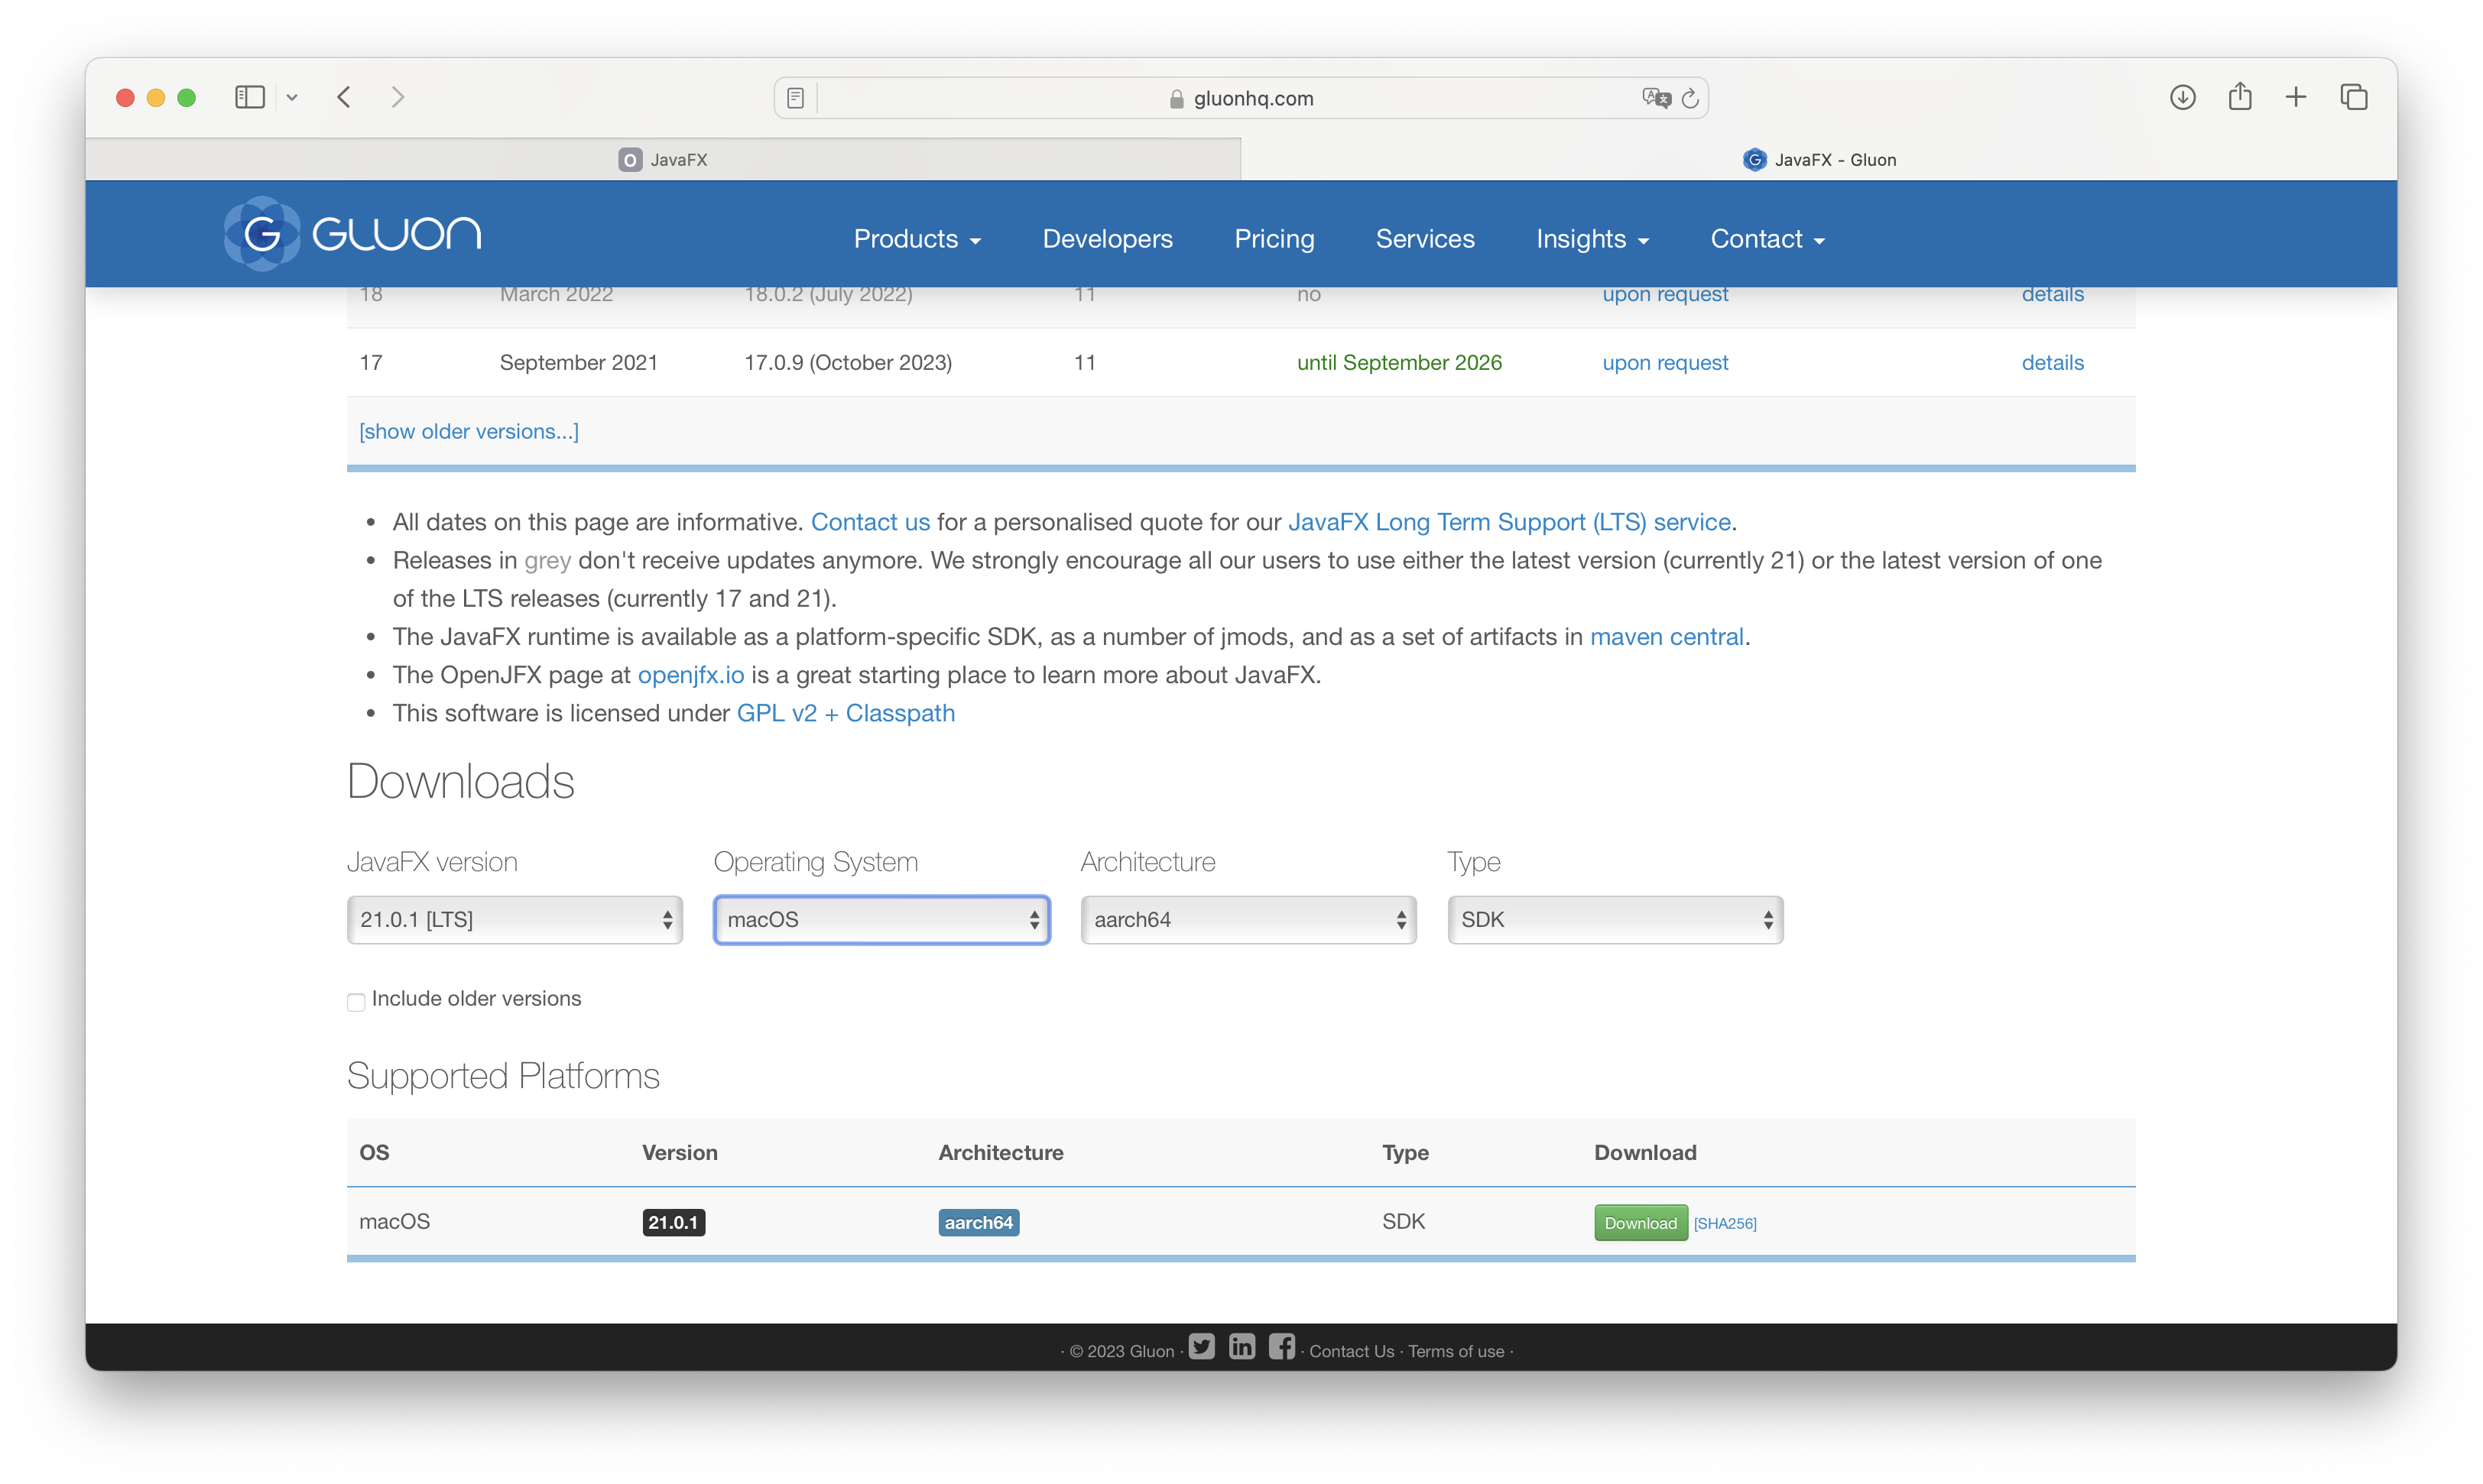This screenshot has height=1484, width=2483.
Task: Click the green Download button
Action: tap(1640, 1223)
